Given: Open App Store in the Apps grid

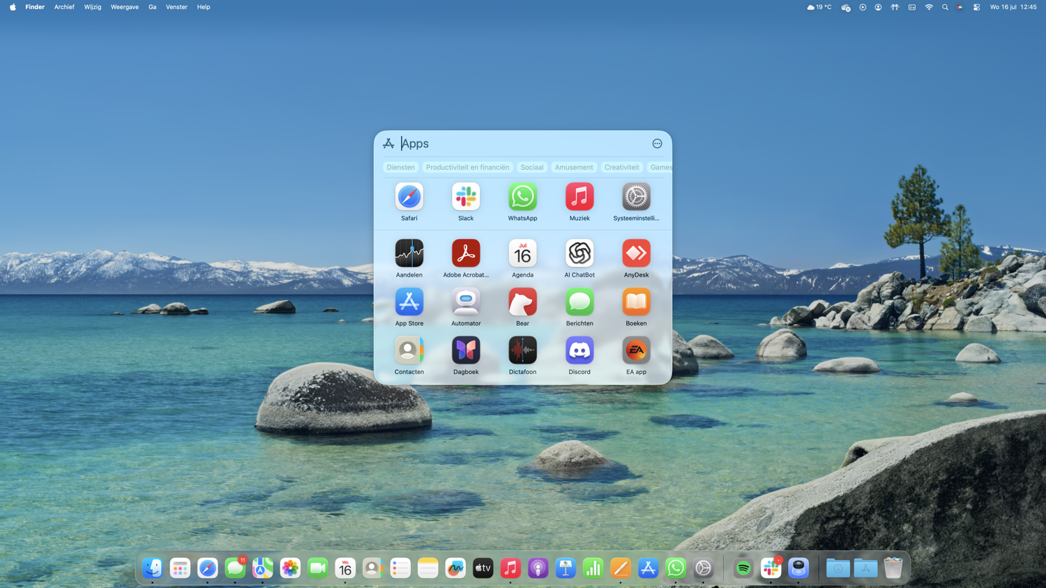Looking at the screenshot, I should click(x=409, y=302).
